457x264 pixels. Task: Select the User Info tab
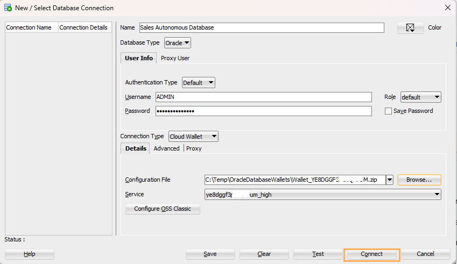coord(139,58)
